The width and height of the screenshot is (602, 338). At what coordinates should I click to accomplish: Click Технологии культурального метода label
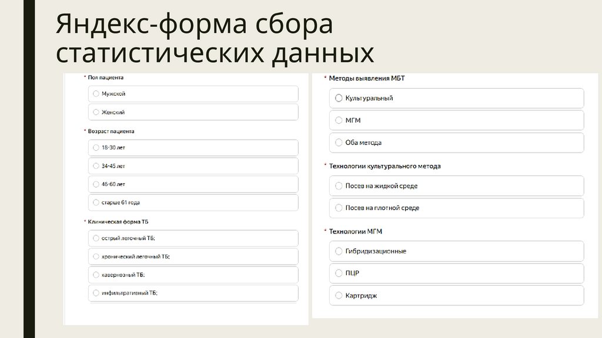384,166
